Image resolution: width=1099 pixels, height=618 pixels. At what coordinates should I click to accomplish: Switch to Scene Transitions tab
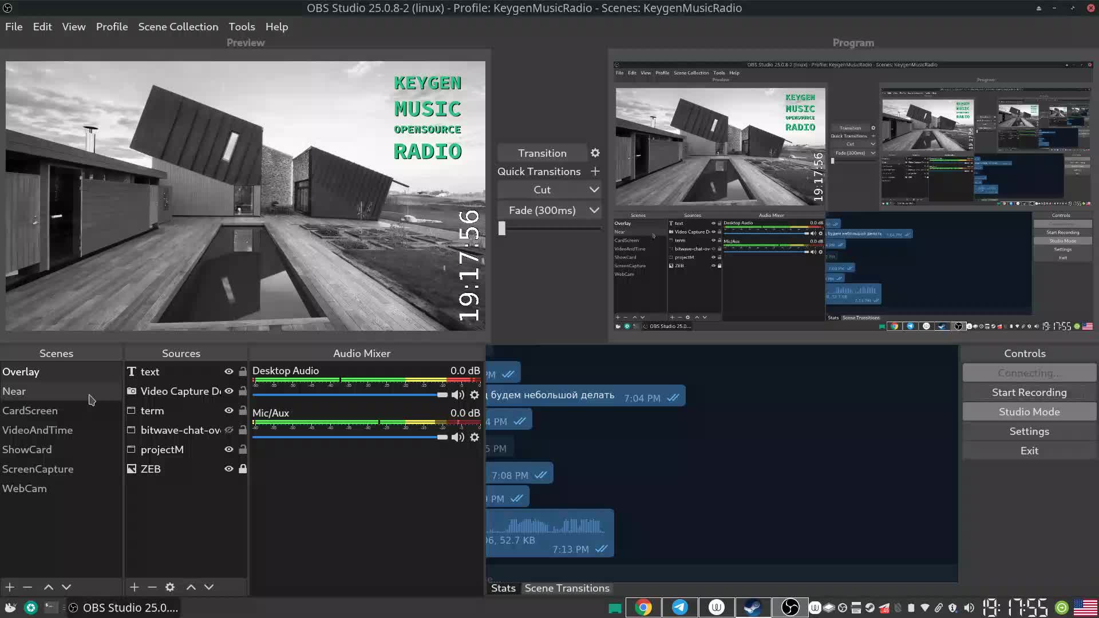coord(567,588)
